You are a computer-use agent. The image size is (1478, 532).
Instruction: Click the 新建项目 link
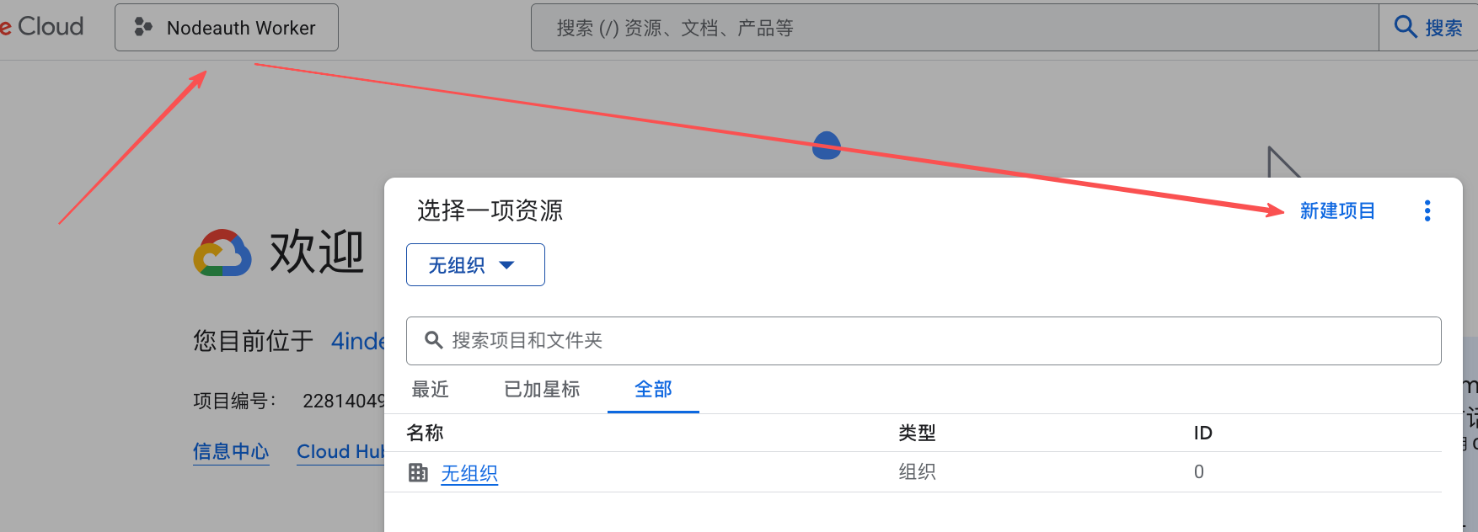[x=1337, y=210]
